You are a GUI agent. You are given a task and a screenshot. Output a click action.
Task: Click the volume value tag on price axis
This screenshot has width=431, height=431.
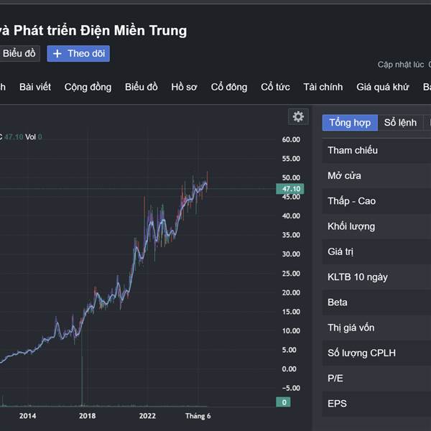[284, 402]
